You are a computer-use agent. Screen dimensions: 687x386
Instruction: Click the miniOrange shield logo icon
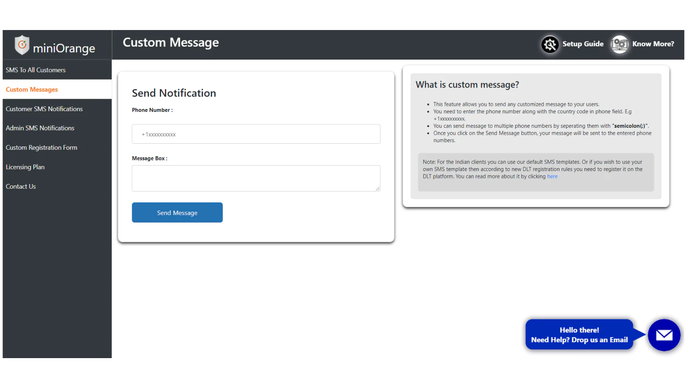coord(22,45)
